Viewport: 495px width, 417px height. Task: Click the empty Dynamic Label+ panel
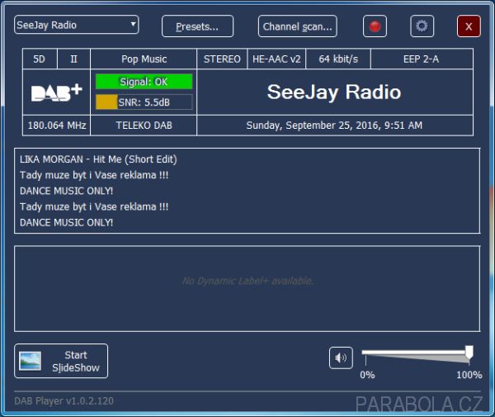coord(247,281)
